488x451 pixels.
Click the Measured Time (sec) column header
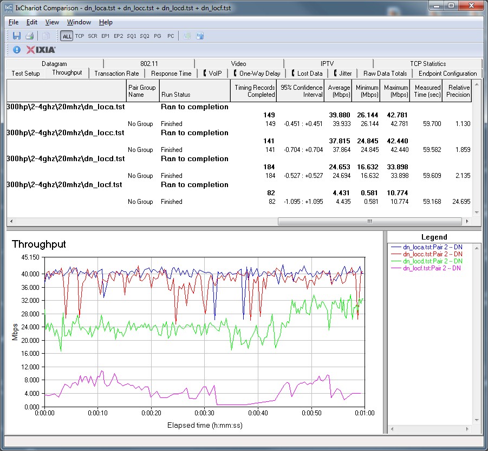click(x=426, y=91)
